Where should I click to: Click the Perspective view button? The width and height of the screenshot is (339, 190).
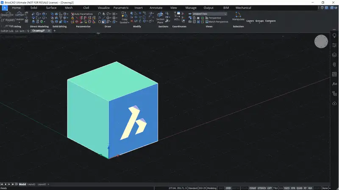(x=214, y=18)
